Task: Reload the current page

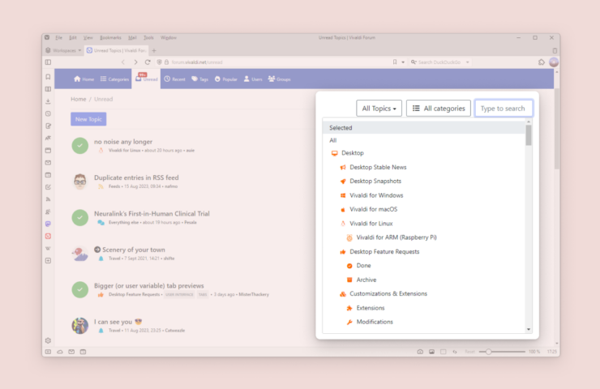Action: pos(148,62)
